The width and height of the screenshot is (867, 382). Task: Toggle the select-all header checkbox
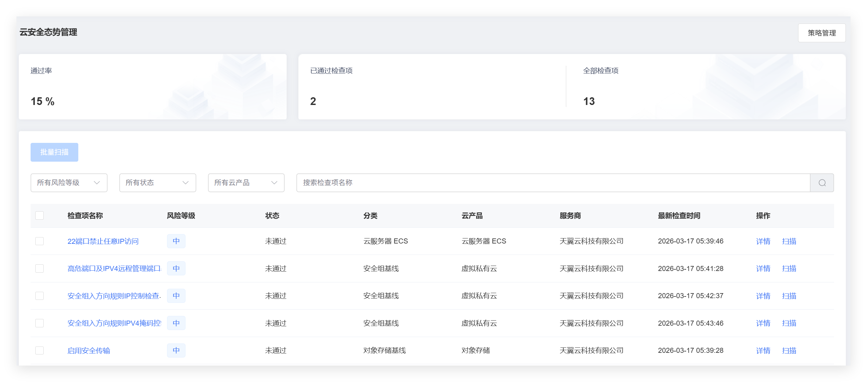[39, 216]
